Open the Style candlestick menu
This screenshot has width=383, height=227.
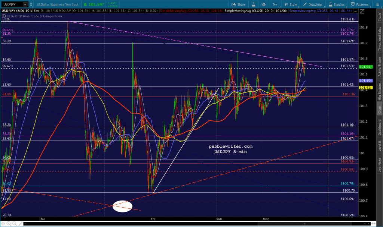point(291,4)
